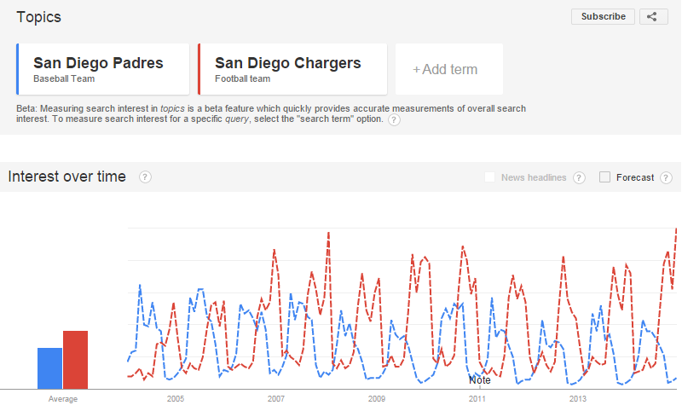Open help icon beside Interest over time
This screenshot has height=411, width=682.
pyautogui.click(x=145, y=177)
